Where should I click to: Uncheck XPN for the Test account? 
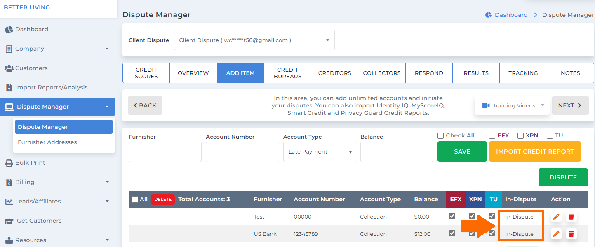(x=472, y=216)
